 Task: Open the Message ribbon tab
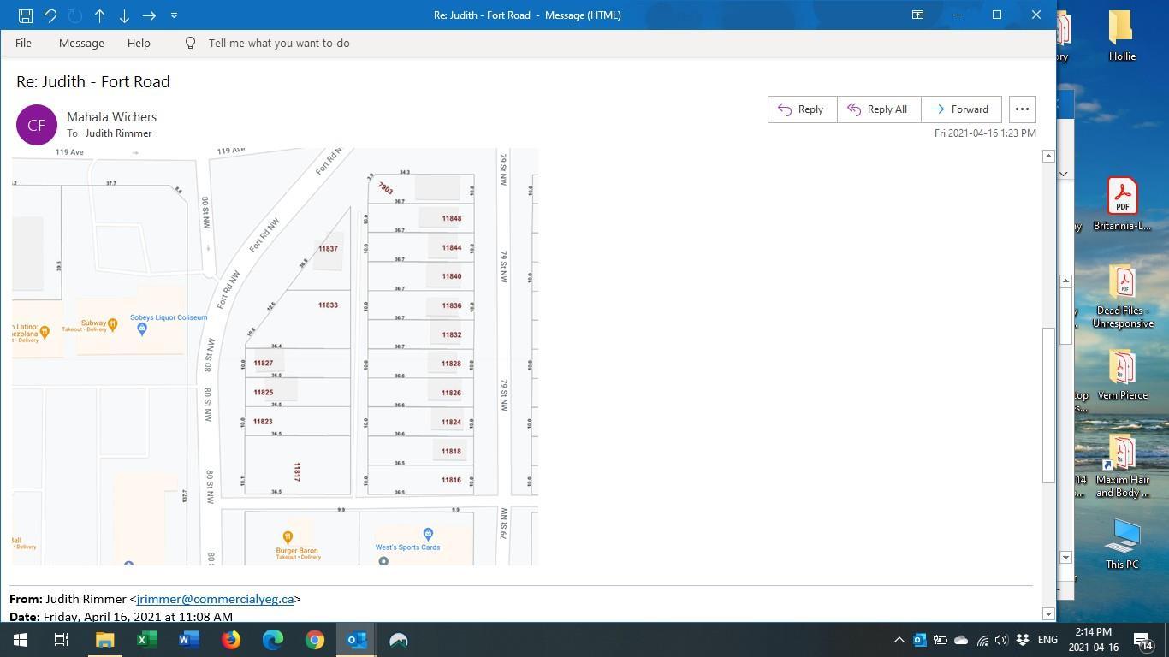[x=81, y=43]
